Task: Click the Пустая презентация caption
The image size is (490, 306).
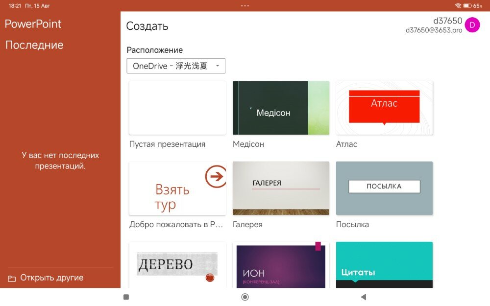Action: [168, 144]
